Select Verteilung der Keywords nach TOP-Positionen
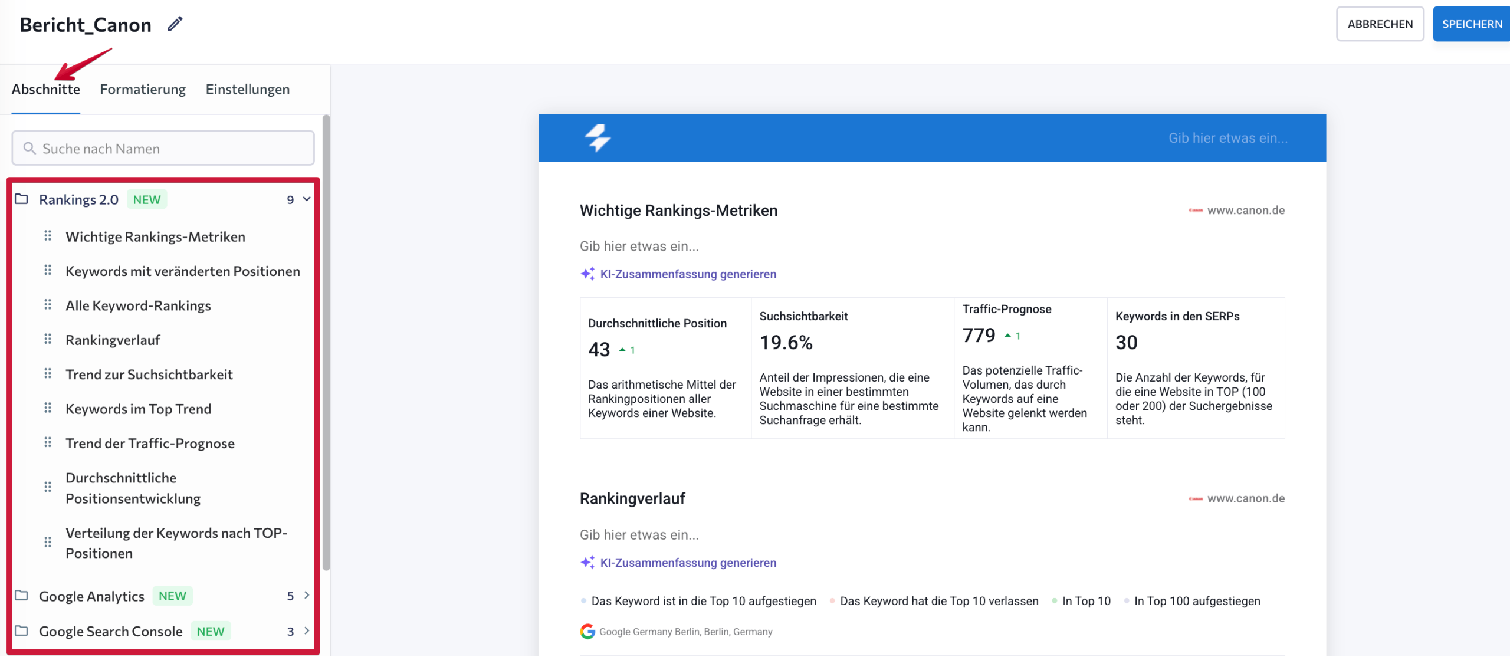This screenshot has width=1510, height=657. [176, 543]
